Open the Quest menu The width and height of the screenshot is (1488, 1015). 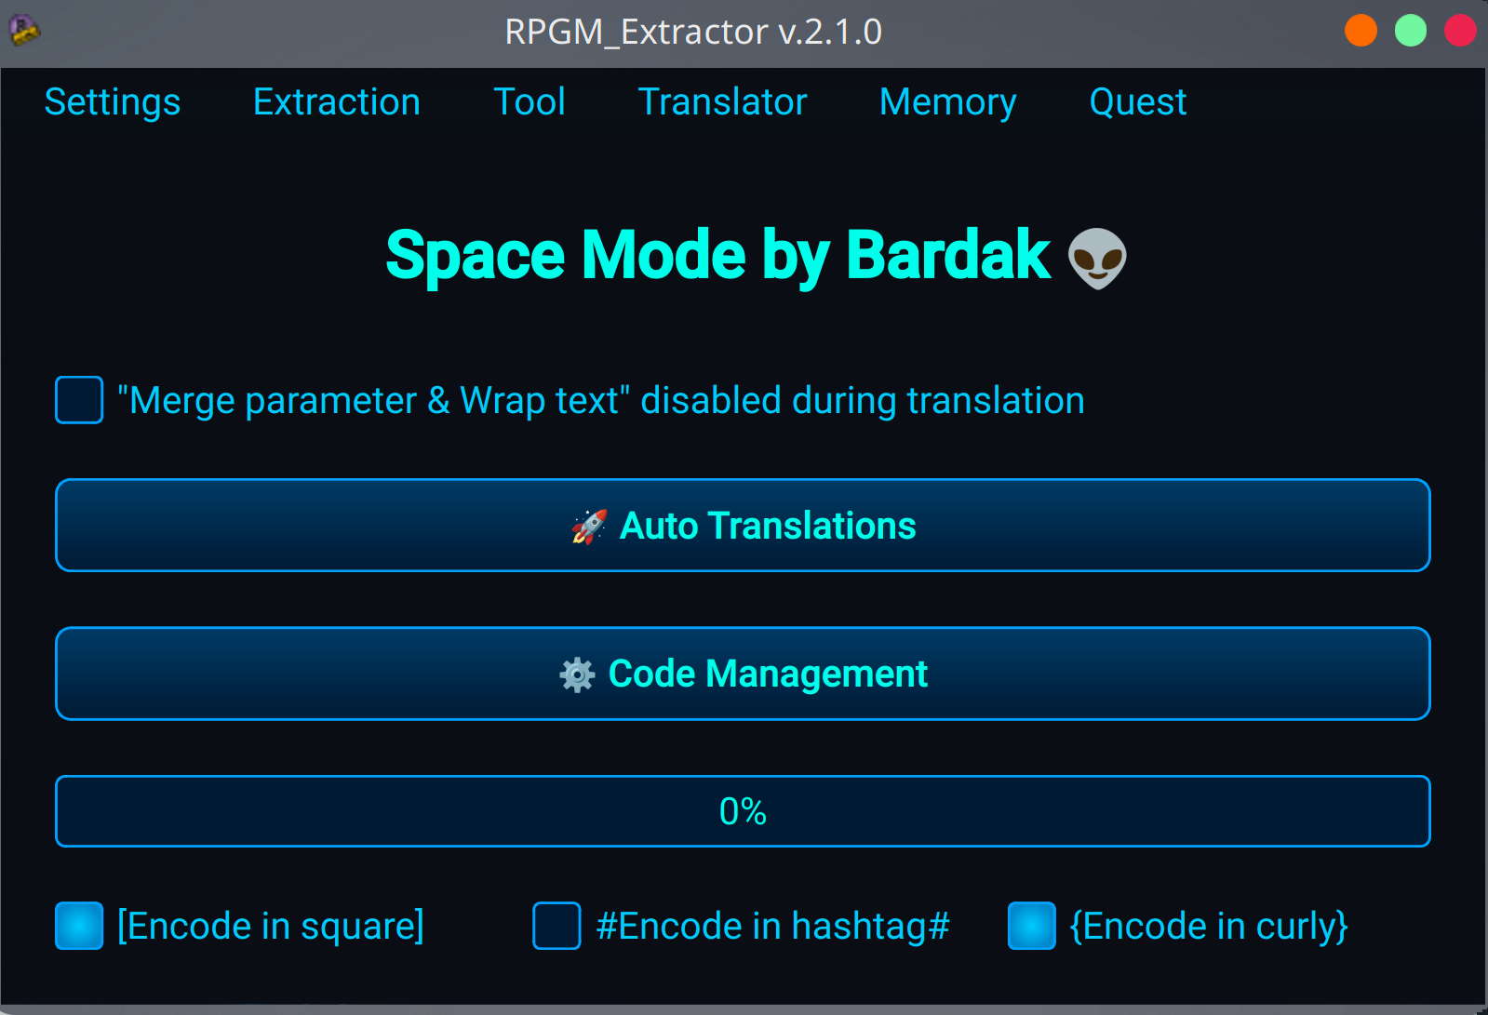(x=1138, y=102)
